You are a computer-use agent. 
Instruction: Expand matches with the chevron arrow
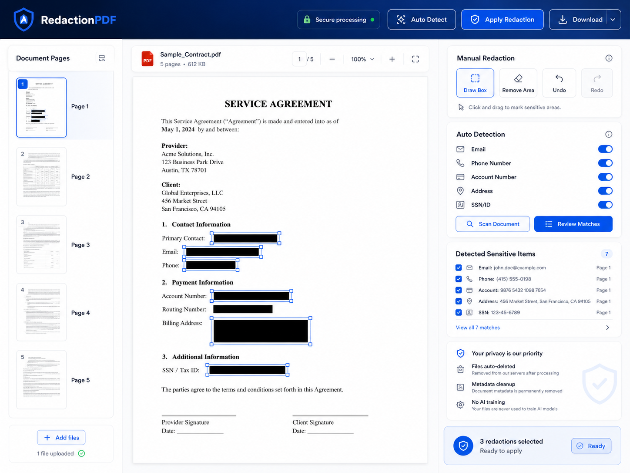[608, 328]
